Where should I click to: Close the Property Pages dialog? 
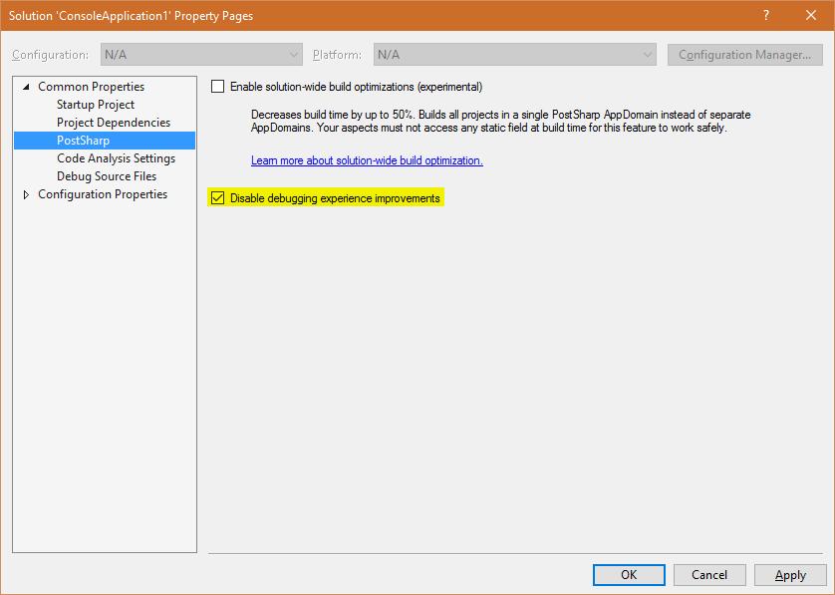pyautogui.click(x=810, y=15)
